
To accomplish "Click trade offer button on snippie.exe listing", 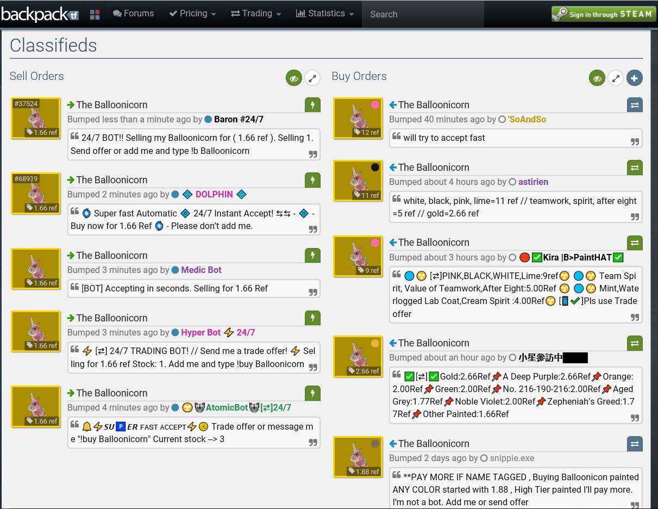I will tap(635, 444).
